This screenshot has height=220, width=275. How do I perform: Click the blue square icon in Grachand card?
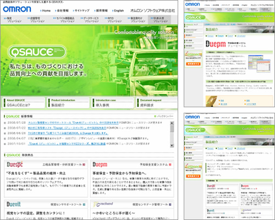(170, 205)
